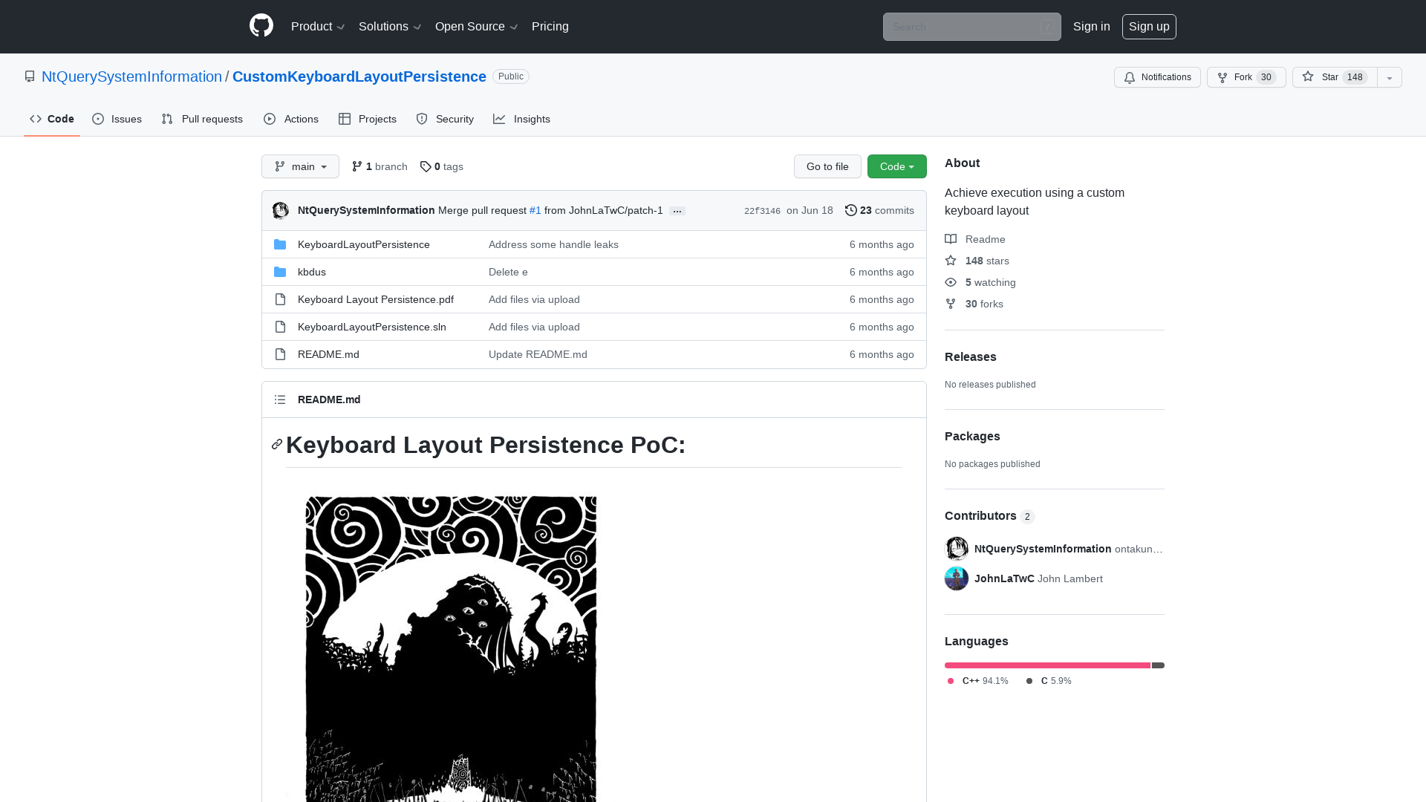Click the C++ language bar segment
Screen dimensions: 1426x802
(1047, 665)
